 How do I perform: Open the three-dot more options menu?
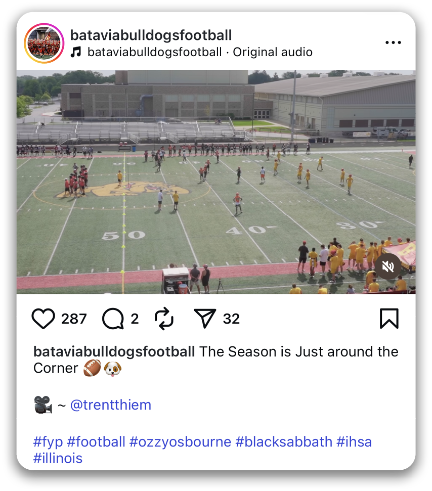[393, 42]
